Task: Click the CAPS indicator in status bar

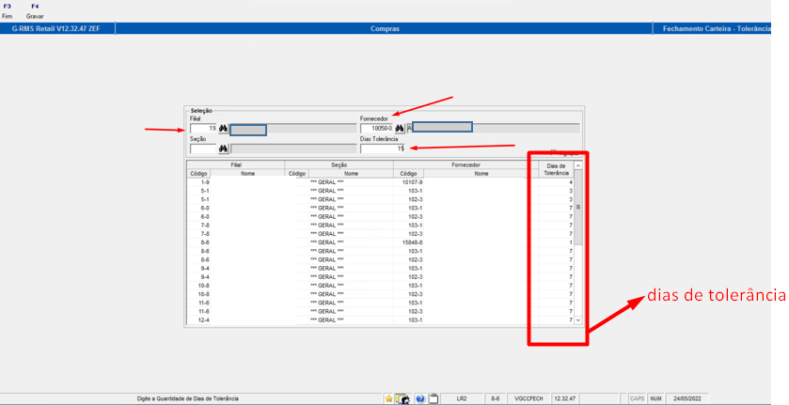Action: [637, 399]
